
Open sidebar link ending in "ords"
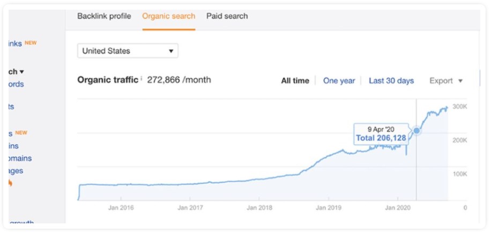(16, 84)
